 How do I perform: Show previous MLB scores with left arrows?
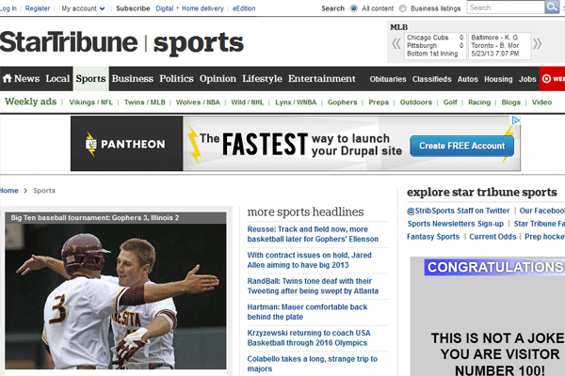coord(396,44)
